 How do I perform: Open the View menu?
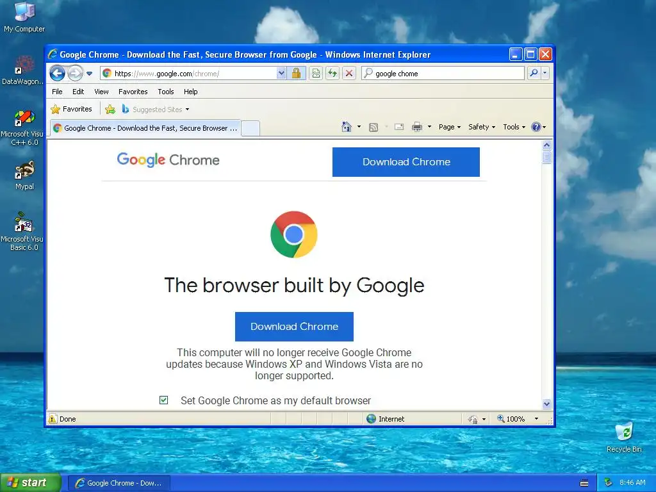click(x=101, y=92)
